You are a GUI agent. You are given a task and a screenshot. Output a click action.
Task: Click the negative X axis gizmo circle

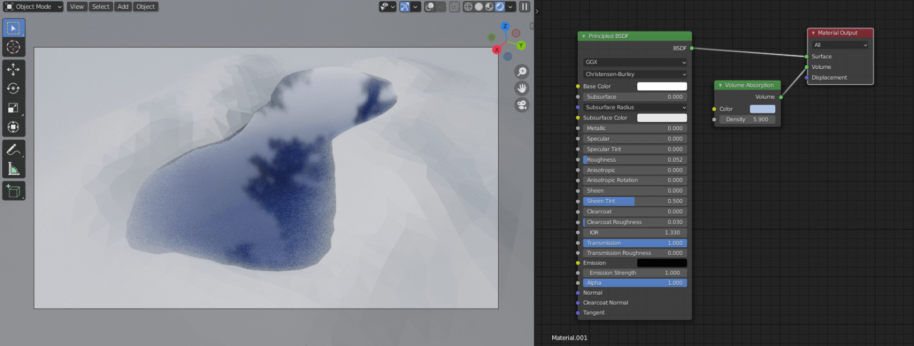point(516,33)
